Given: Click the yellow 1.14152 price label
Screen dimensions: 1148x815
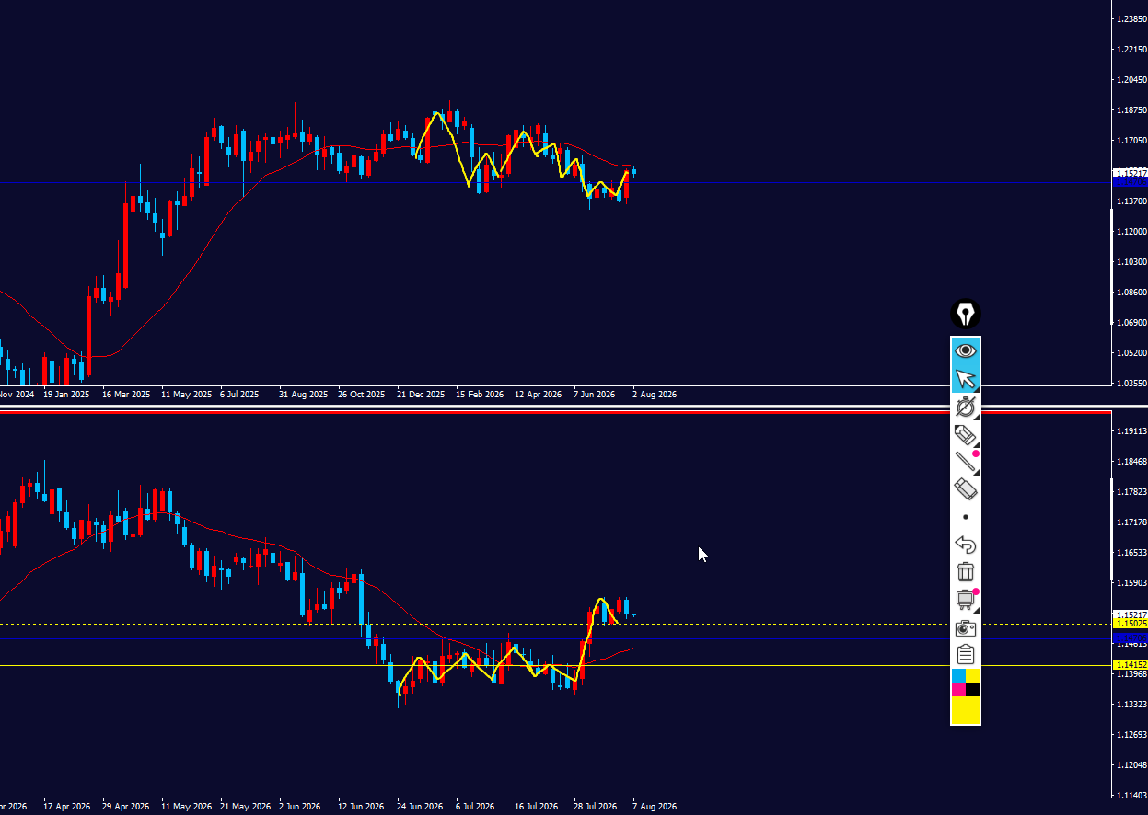Looking at the screenshot, I should pyautogui.click(x=1131, y=664).
